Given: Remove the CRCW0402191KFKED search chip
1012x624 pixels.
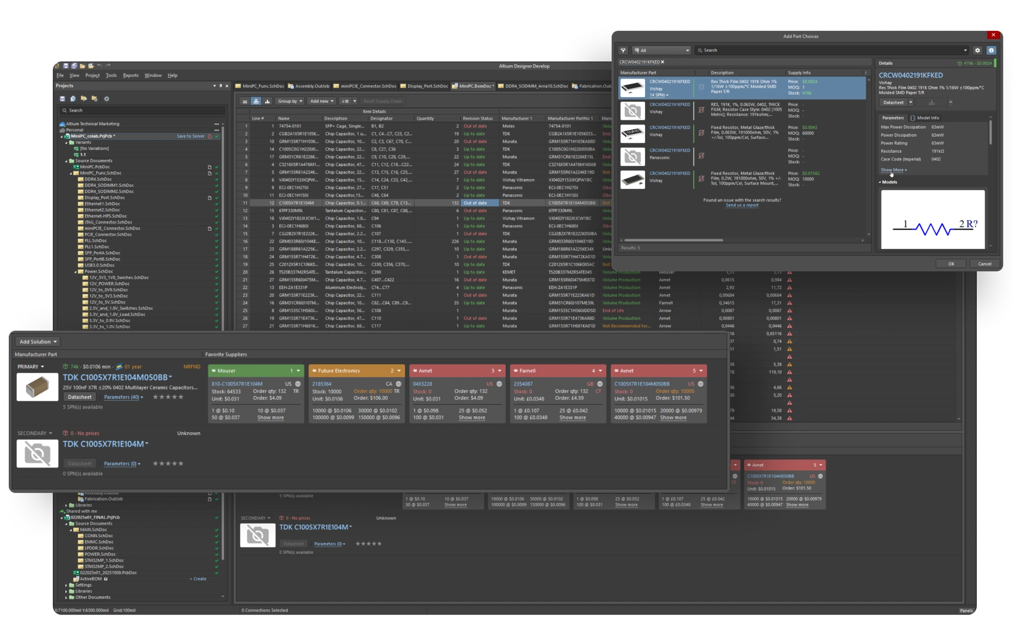Looking at the screenshot, I should pyautogui.click(x=662, y=62).
